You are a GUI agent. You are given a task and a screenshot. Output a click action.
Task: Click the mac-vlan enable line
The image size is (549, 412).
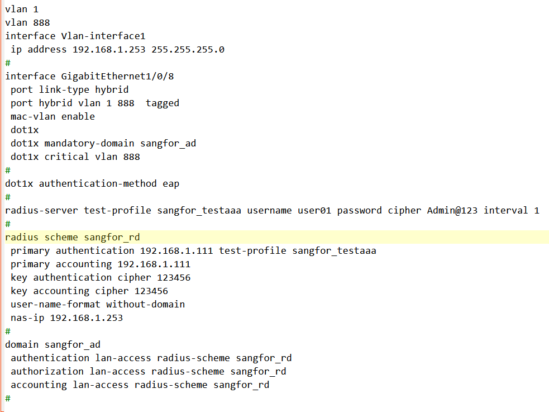pos(52,116)
